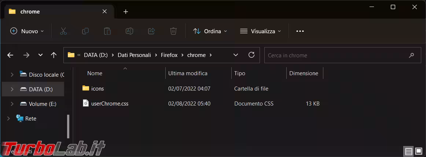Click the Cut scissors icon
Image resolution: width=426 pixels, height=157 pixels.
[x=63, y=31]
